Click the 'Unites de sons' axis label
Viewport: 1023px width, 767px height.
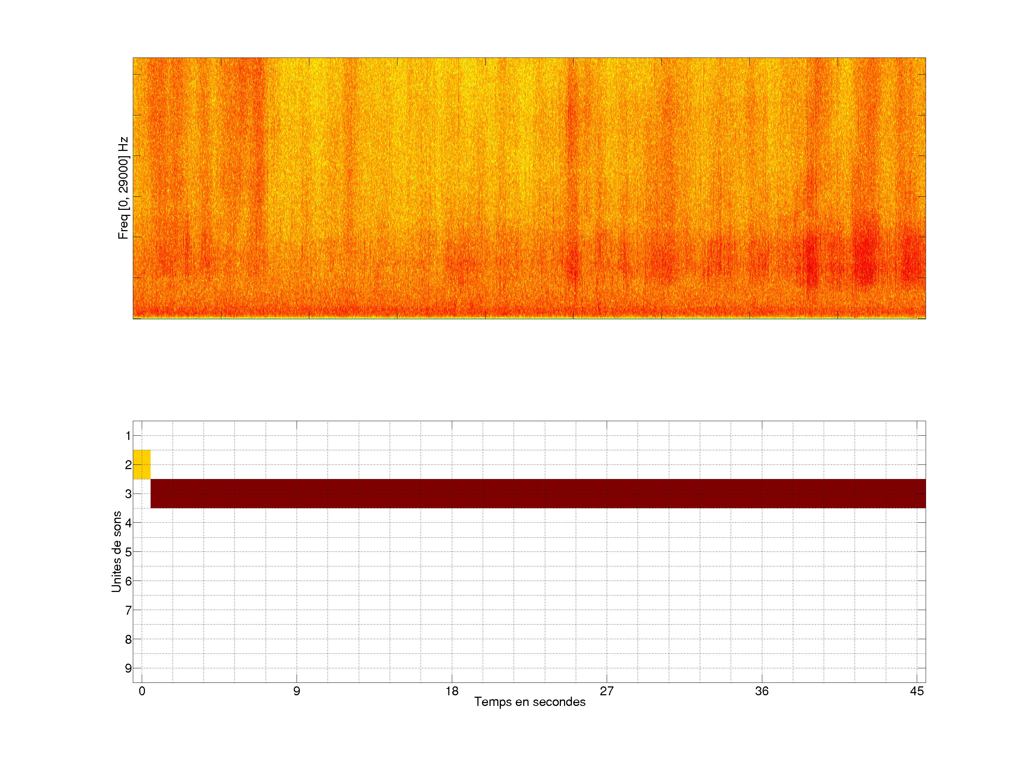coord(117,551)
